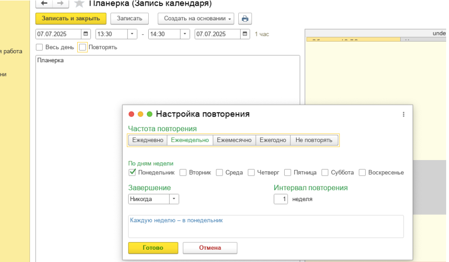This screenshot has height=262, width=449.
Task: Click the Записать и закрыть button
Action: click(x=71, y=18)
